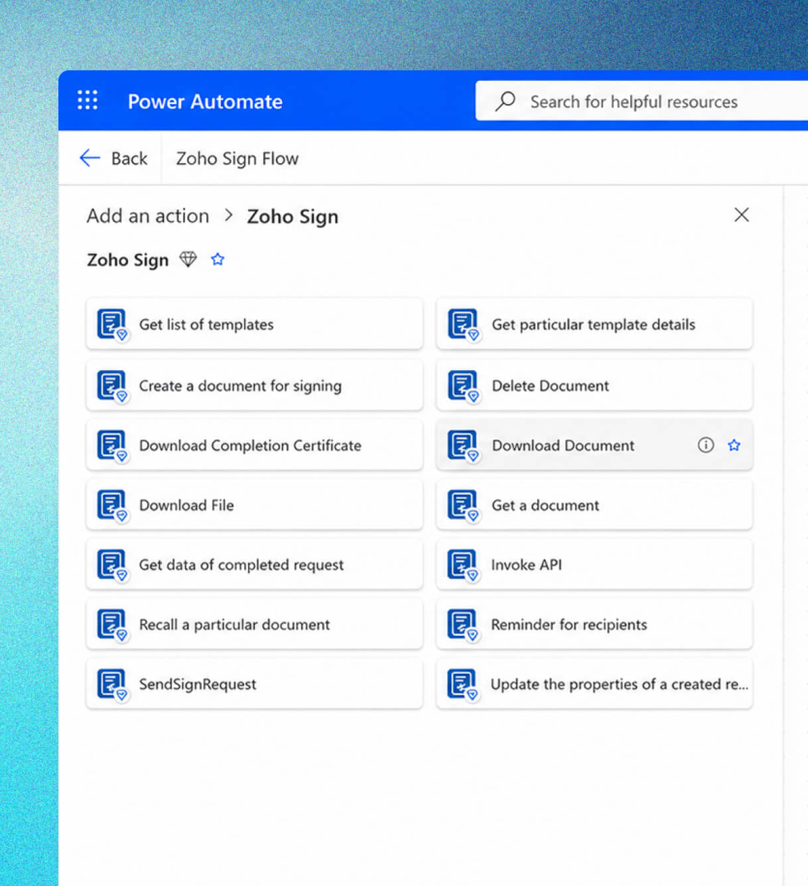Viewport: 808px width, 886px height.
Task: Click the Add an action breadcrumb
Action: coord(148,216)
